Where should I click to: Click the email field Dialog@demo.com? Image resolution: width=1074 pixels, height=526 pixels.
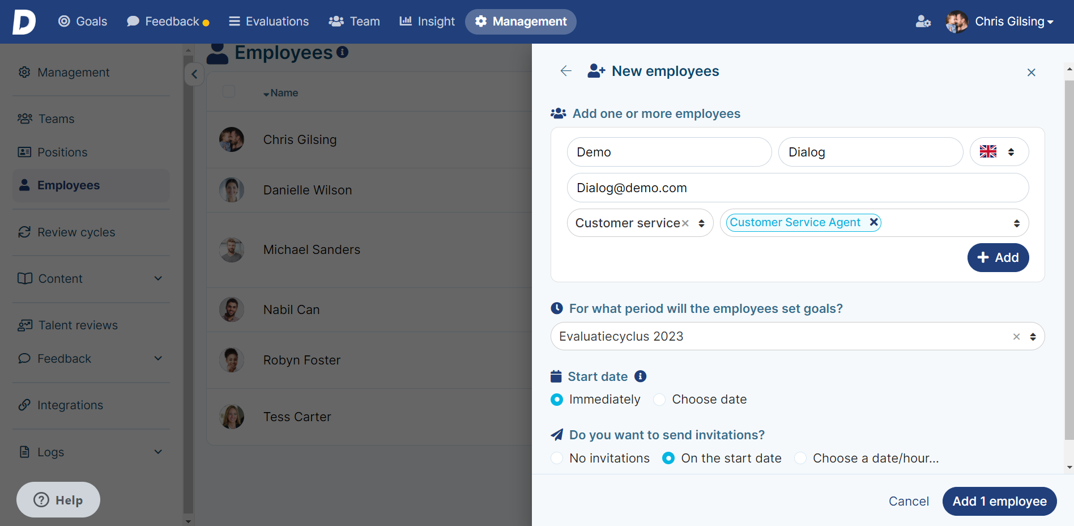[798, 188]
